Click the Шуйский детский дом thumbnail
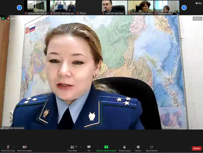This screenshot has width=203, height=153. coord(37,8)
